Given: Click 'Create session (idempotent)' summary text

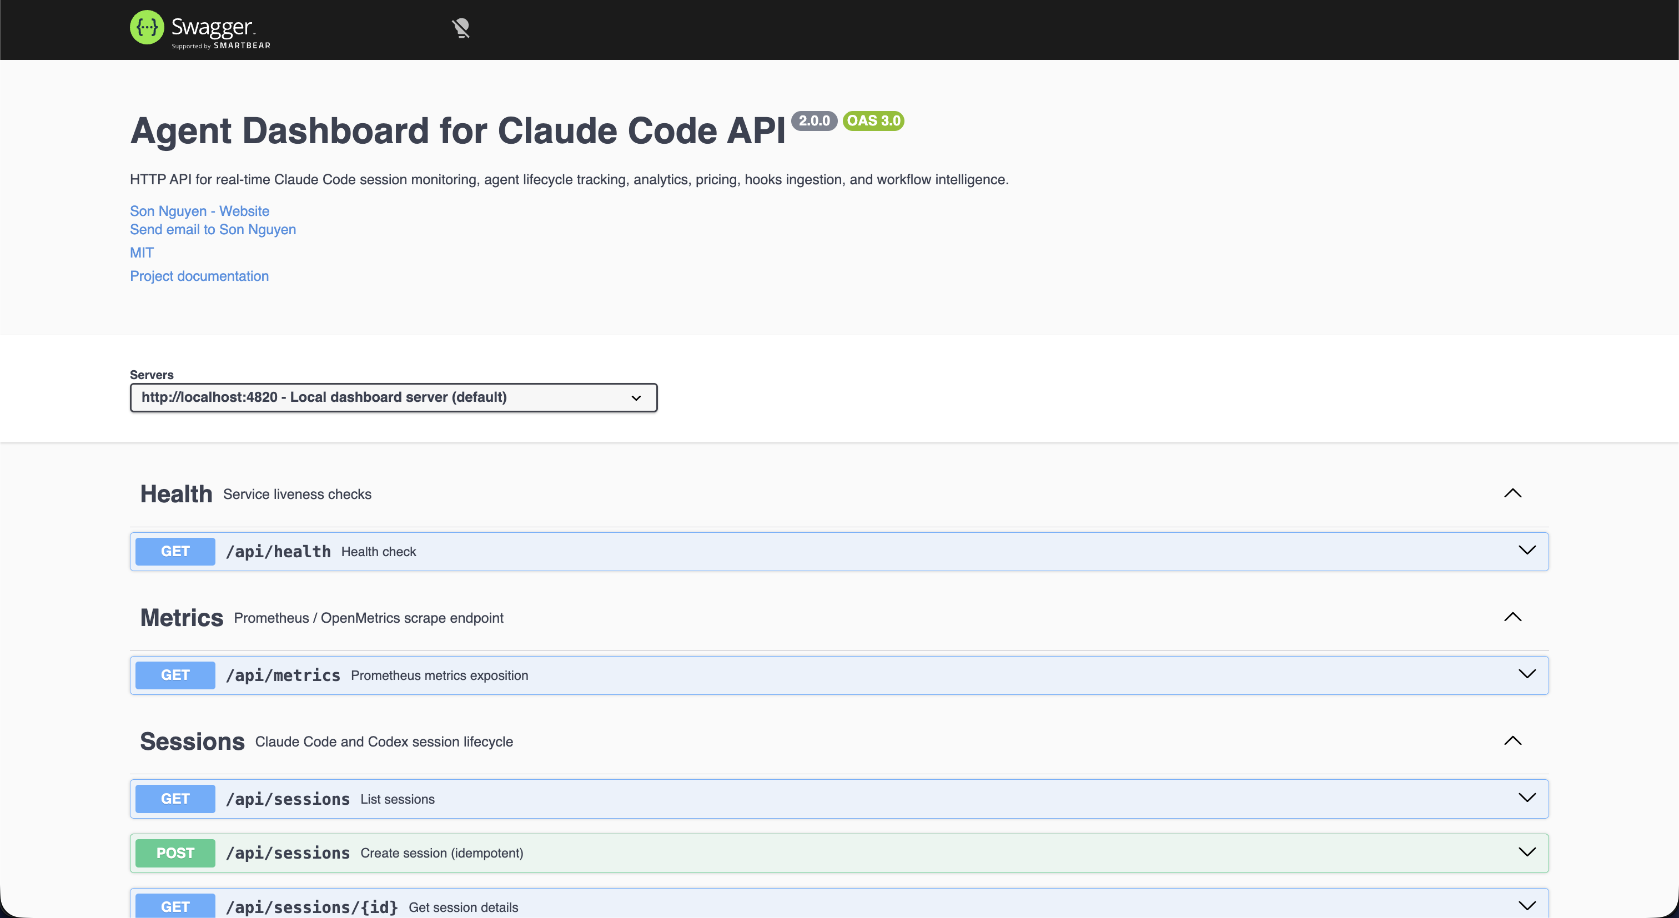Looking at the screenshot, I should [442, 854].
